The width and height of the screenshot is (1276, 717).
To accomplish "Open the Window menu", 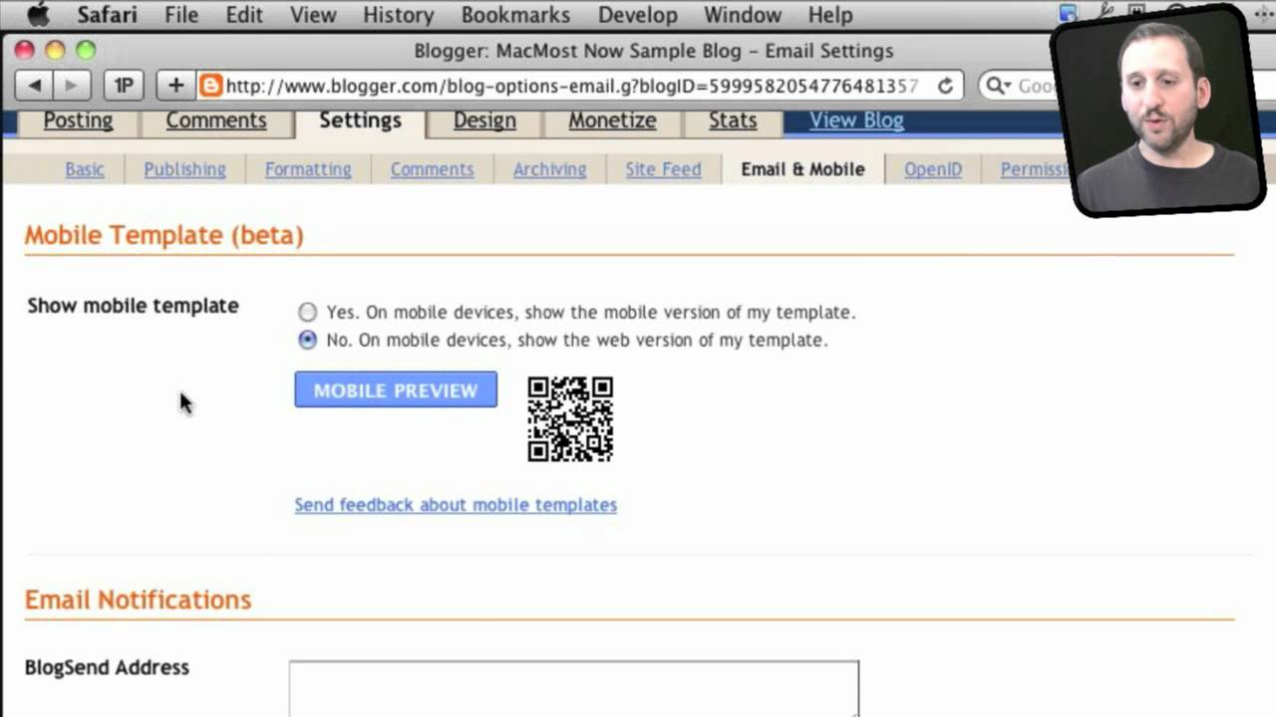I will click(x=743, y=15).
